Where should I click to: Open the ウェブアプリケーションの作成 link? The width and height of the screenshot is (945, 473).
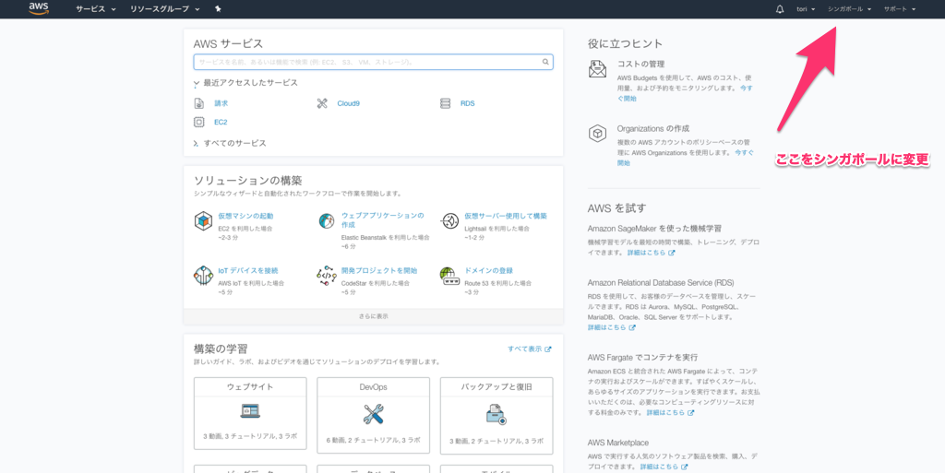click(x=383, y=220)
